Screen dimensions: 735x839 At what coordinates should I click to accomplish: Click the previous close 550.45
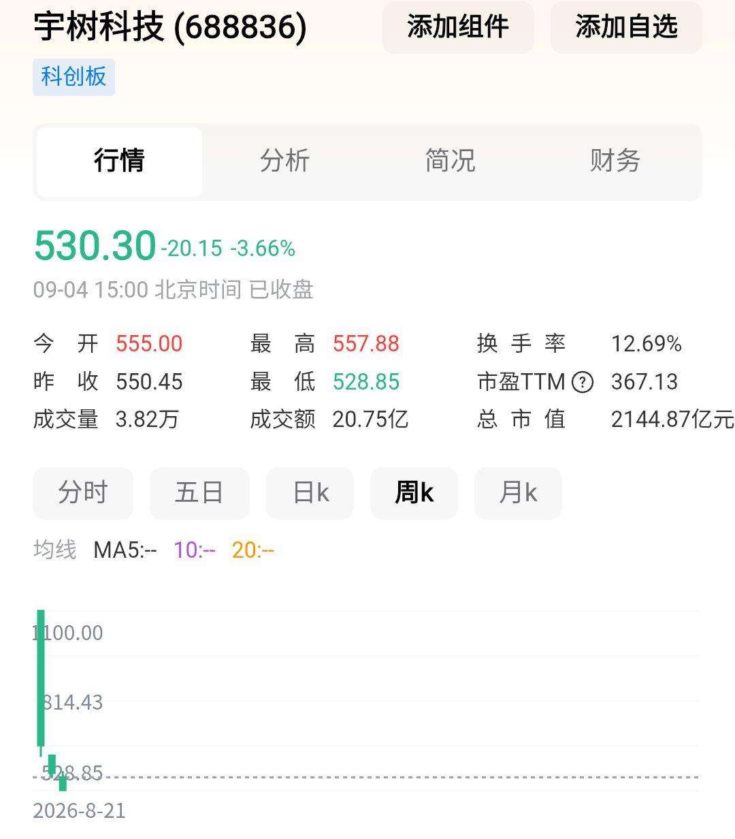tap(149, 382)
